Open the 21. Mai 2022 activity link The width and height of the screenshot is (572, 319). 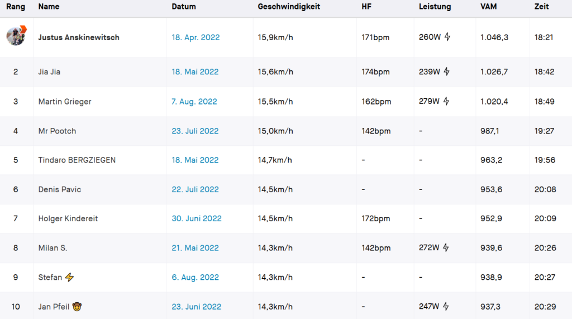[195, 248]
